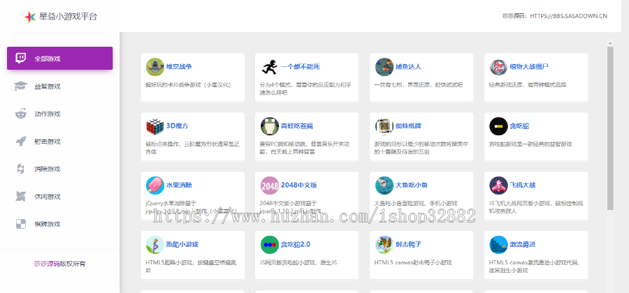
Task: Open the 2048中文版 title link
Action: click(x=299, y=185)
